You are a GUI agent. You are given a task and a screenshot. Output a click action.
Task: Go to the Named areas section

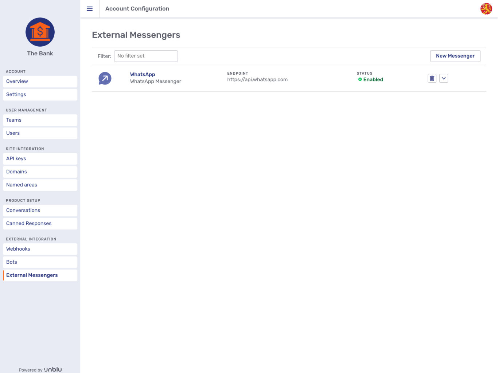pyautogui.click(x=21, y=185)
